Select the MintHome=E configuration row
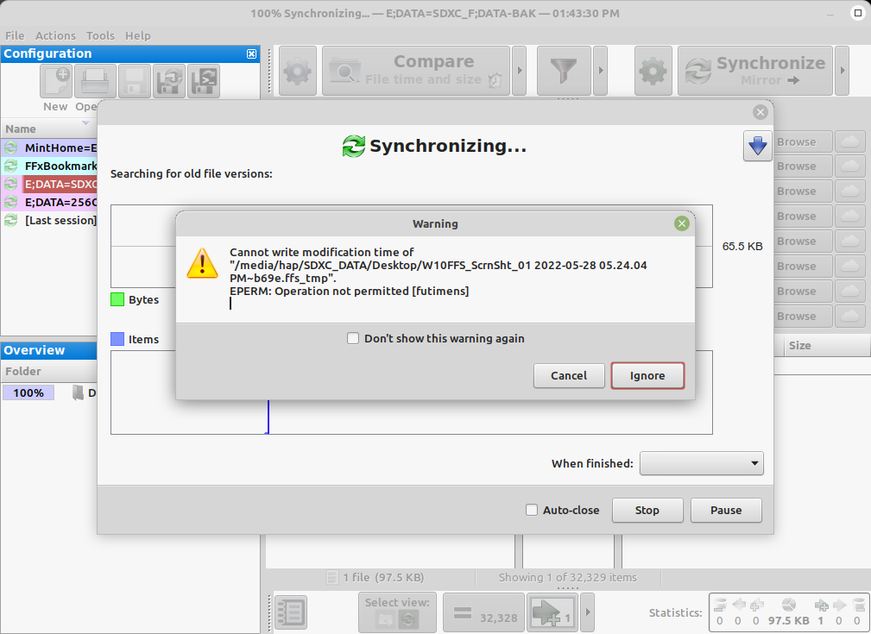The width and height of the screenshot is (871, 634). (x=49, y=148)
